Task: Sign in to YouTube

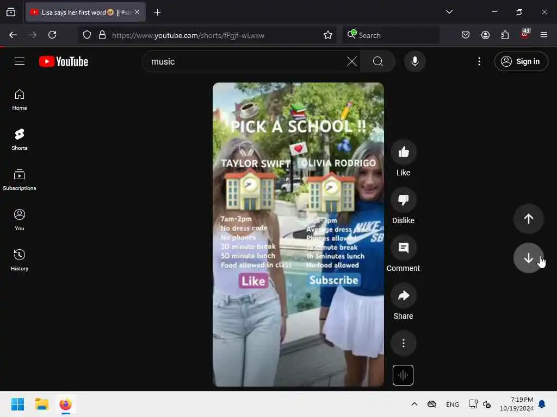Action: pyautogui.click(x=521, y=61)
